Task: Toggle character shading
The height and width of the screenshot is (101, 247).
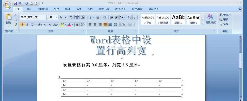Action: (77, 24)
